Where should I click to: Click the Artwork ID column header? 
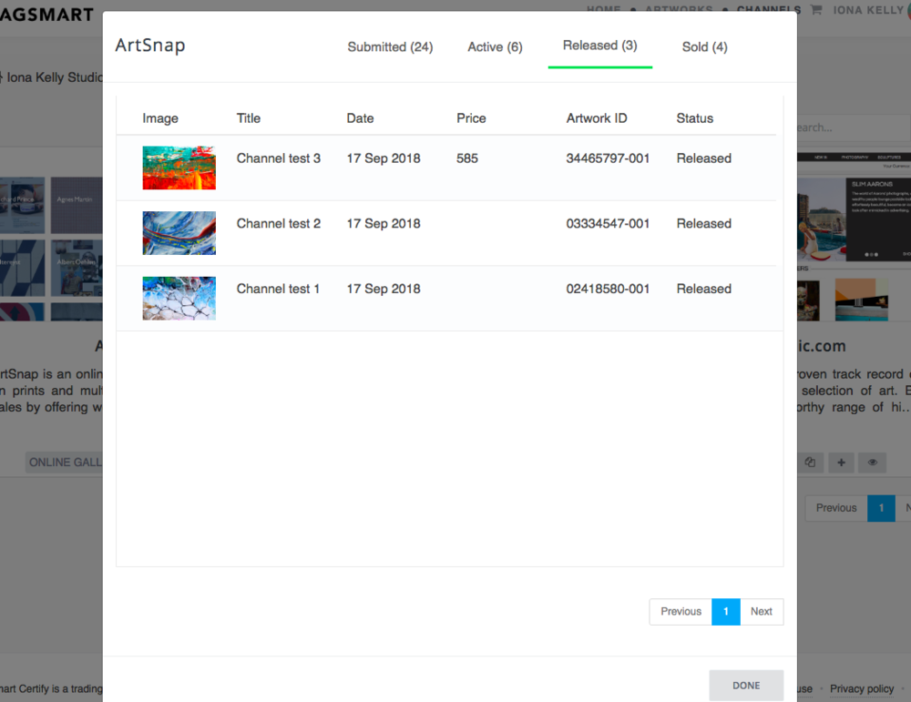click(x=597, y=118)
